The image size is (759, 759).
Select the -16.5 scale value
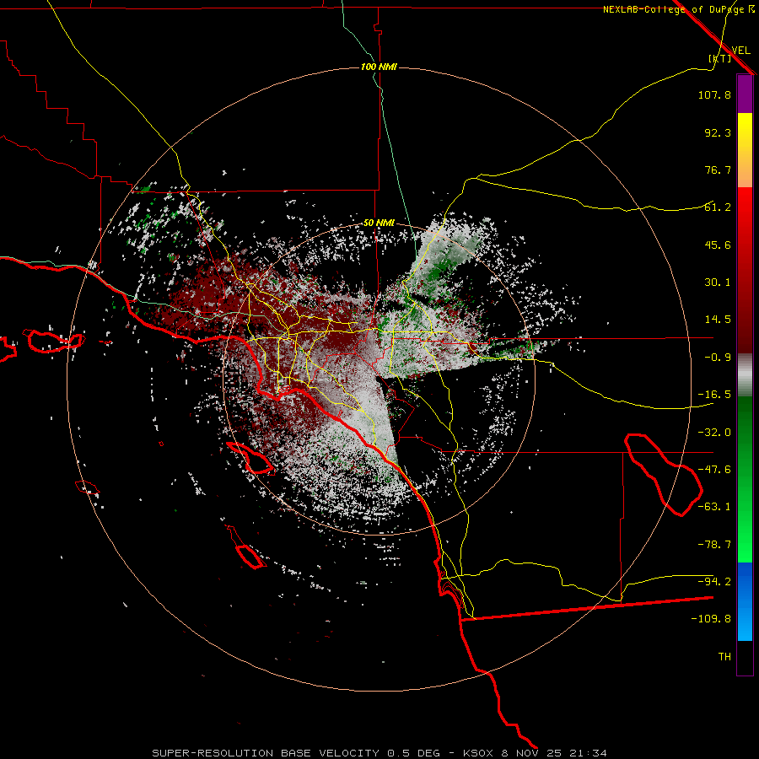(714, 395)
